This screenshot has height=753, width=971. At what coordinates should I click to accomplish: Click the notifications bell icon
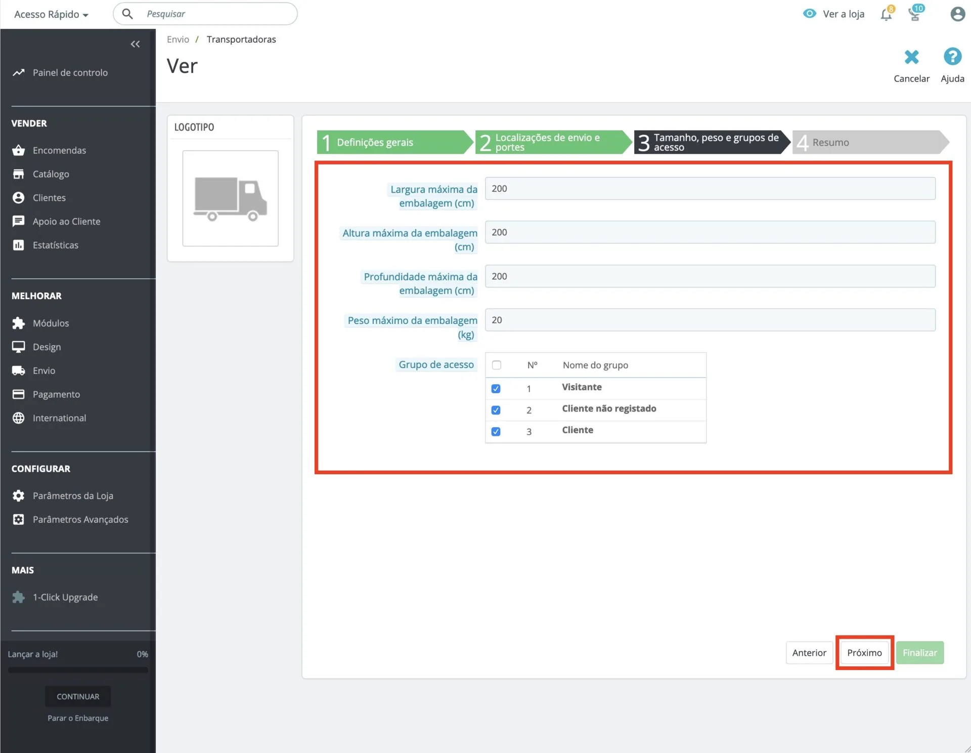click(886, 15)
